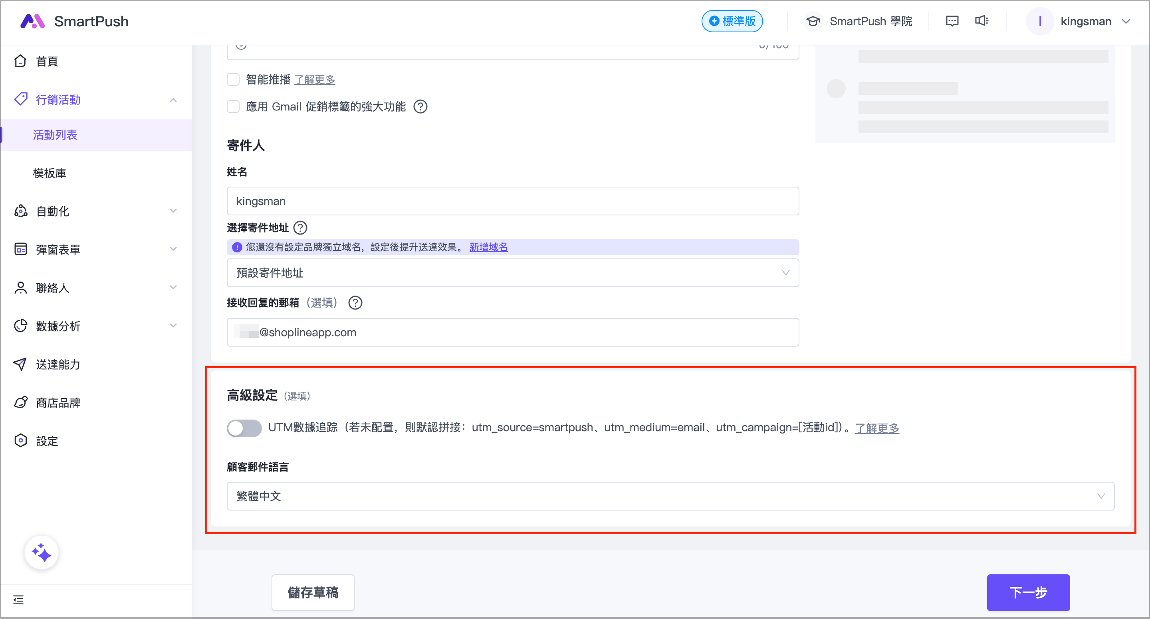Click the 標準版 plan badge

(732, 21)
